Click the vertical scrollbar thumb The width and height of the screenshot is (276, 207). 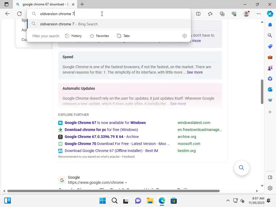[x=262, y=92]
